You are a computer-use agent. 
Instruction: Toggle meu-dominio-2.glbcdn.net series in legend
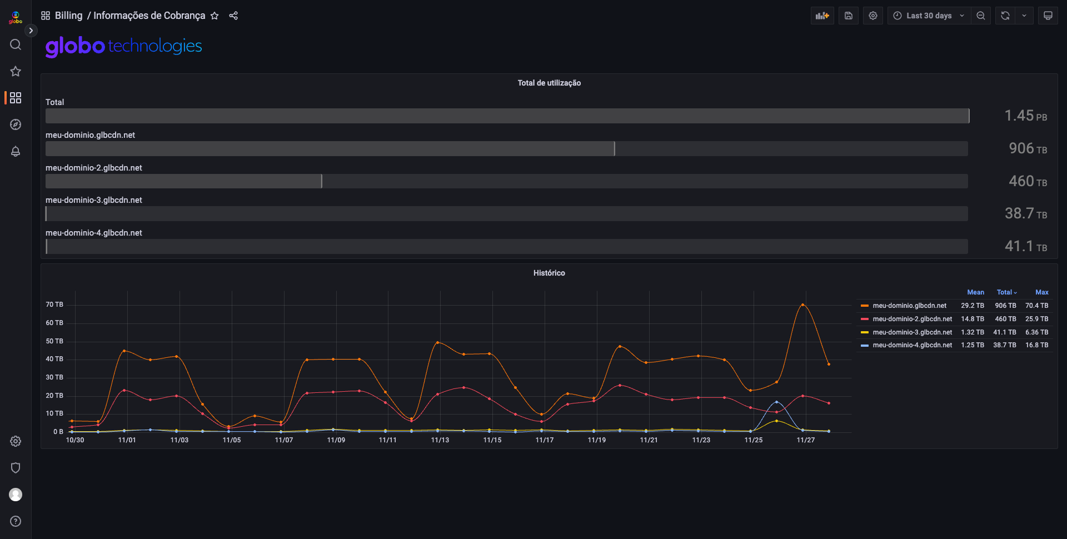[913, 319]
